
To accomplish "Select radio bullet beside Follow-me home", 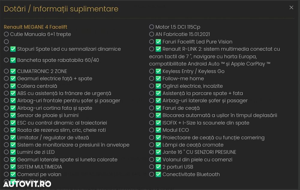I will pos(151,78).
